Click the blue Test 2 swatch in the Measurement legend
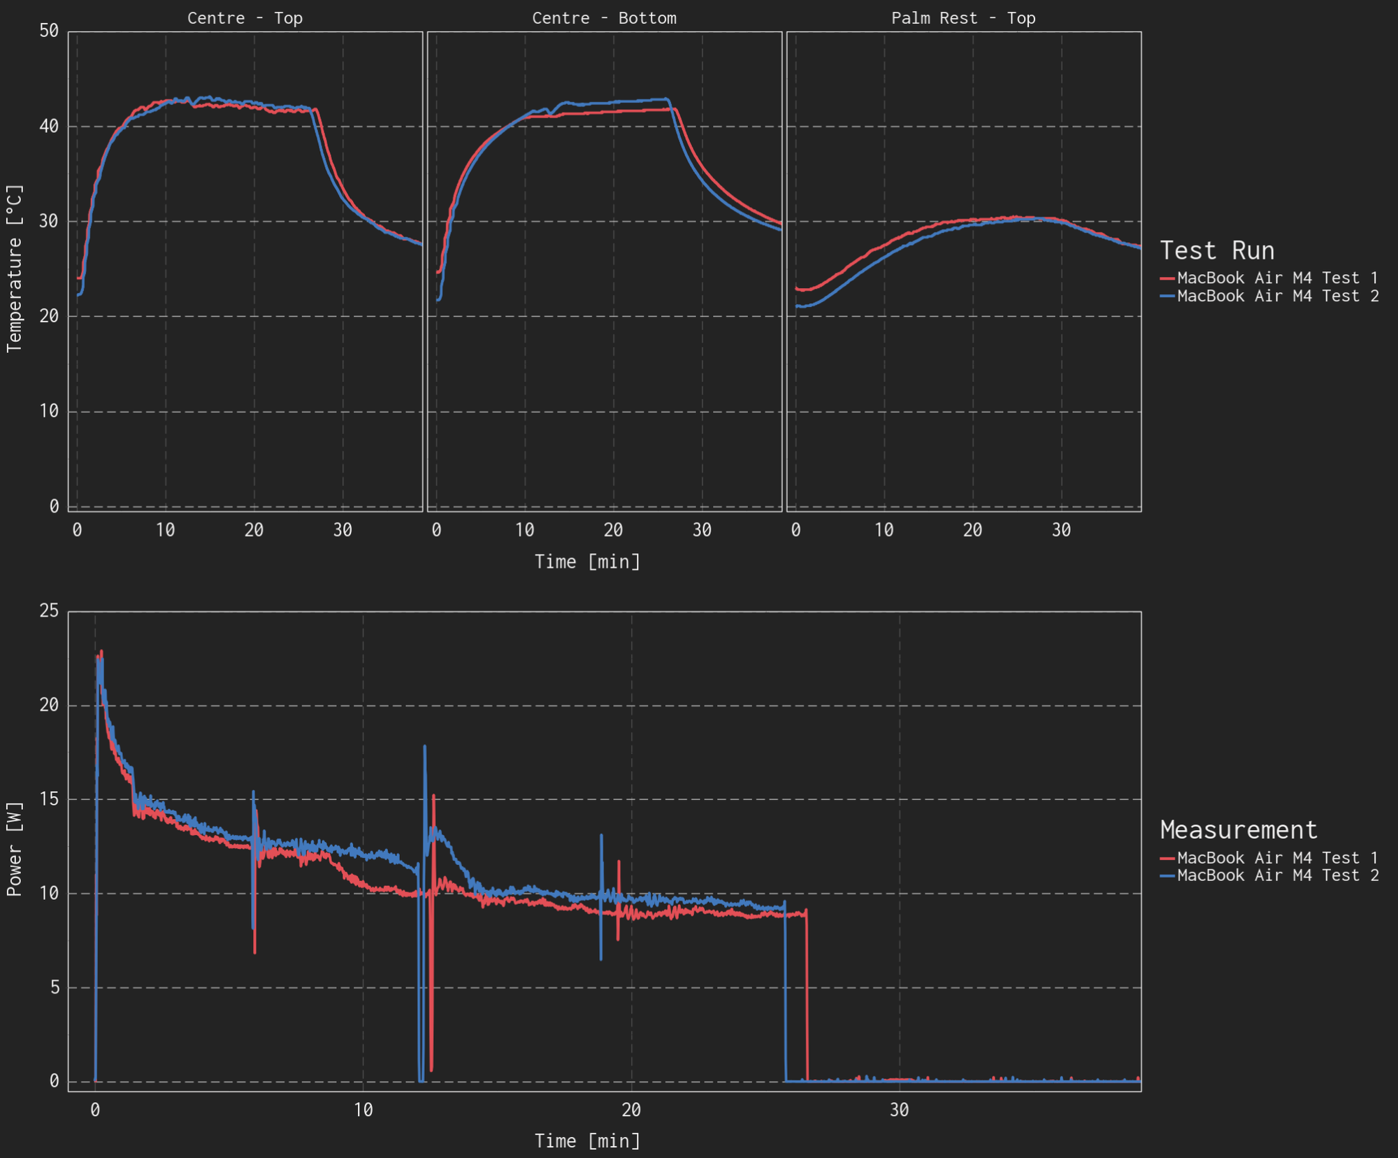 pos(1167,875)
